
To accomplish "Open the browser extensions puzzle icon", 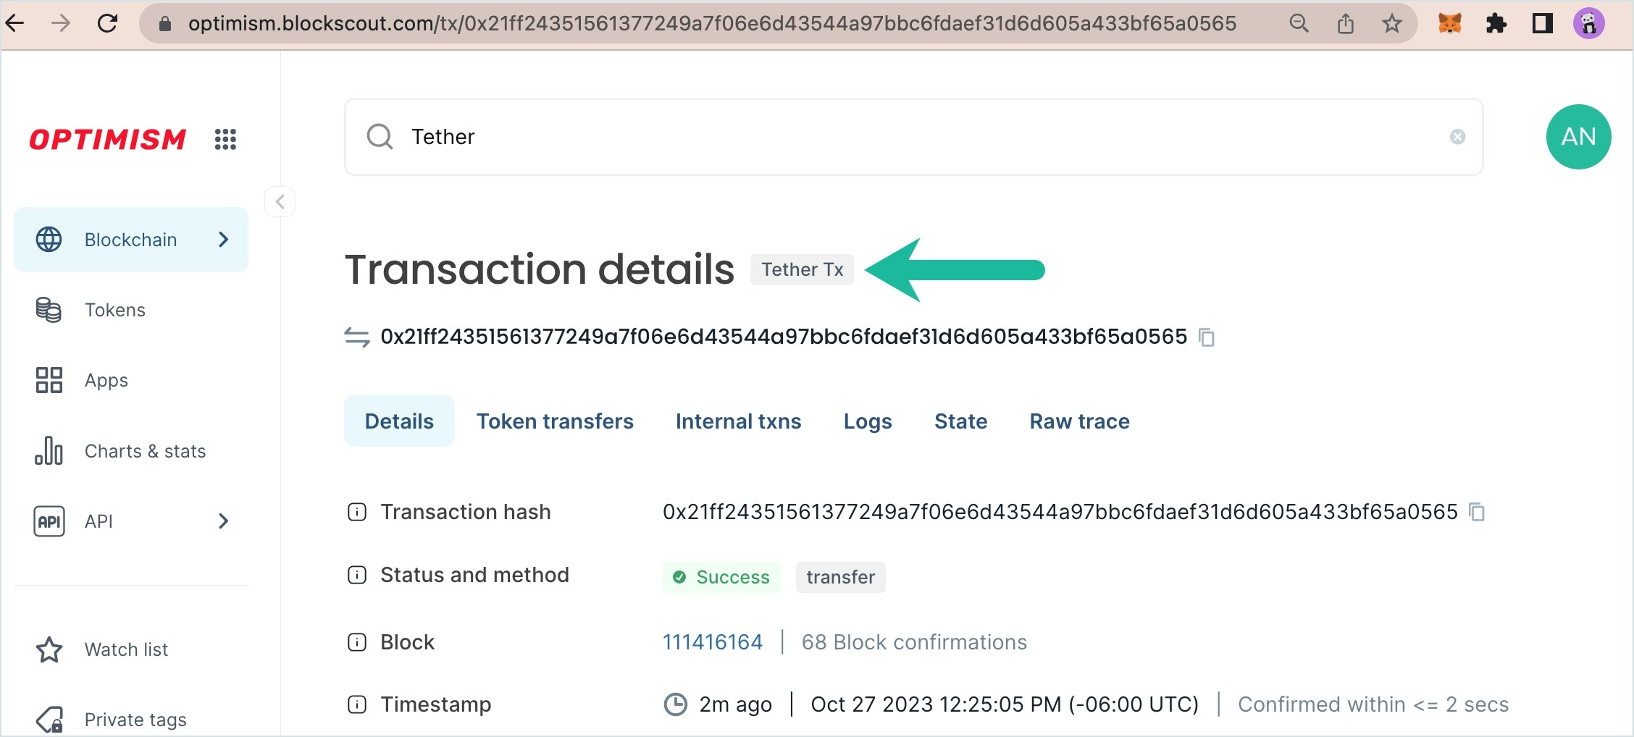I will [1496, 24].
